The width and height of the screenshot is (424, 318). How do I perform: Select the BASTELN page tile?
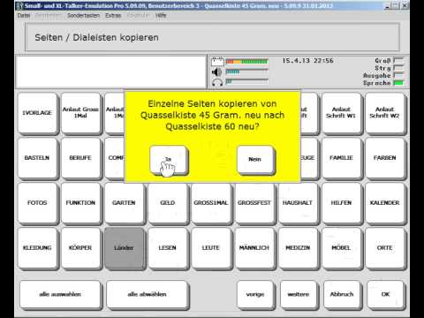pyautogui.click(x=37, y=158)
